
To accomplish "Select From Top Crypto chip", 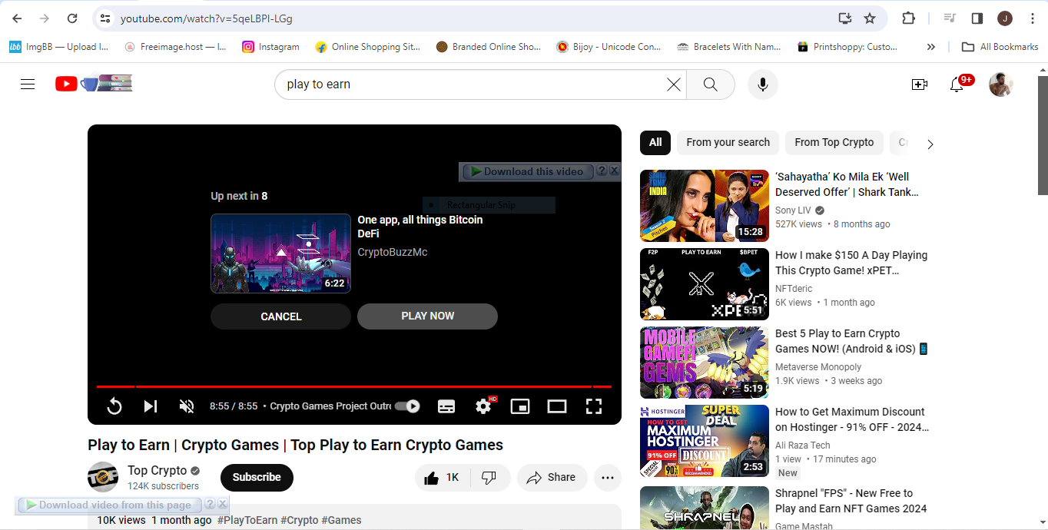I will pos(834,142).
